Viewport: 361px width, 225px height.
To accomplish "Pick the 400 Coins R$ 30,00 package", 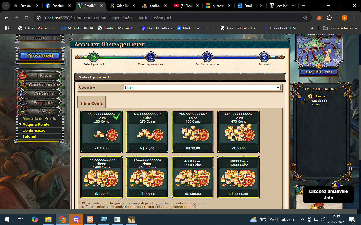I will coord(193,132).
